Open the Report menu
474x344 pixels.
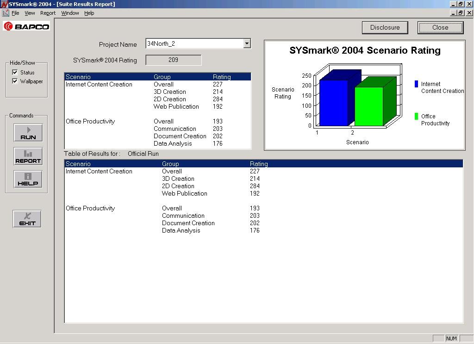coord(48,13)
